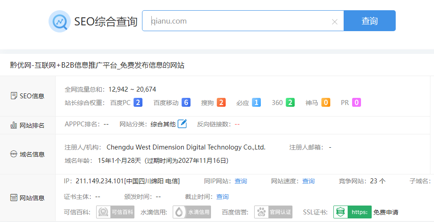The height and width of the screenshot is (222, 434).
Task: Click the 免费申请 SSL certificate link
Action: (x=386, y=212)
